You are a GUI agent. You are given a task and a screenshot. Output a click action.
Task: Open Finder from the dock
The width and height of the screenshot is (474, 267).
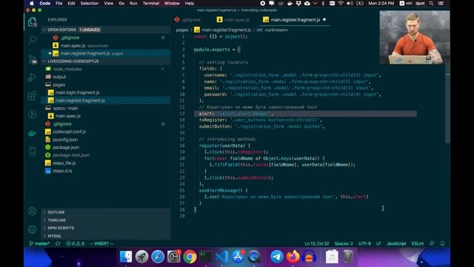click(x=126, y=257)
